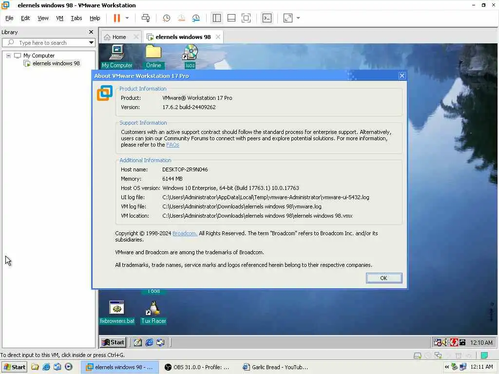The width and height of the screenshot is (499, 374).
Task: Open the File menu
Action: coord(9,18)
